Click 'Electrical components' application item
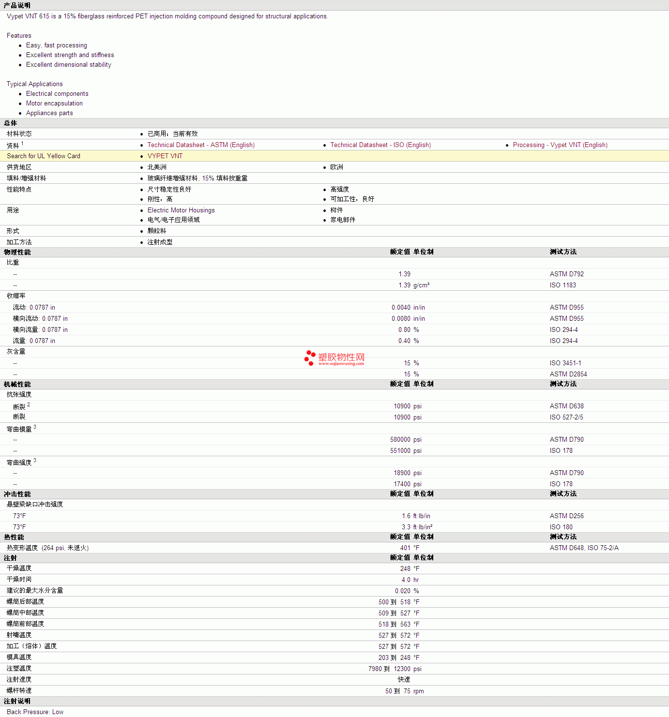Screen dimensions: 669x717 tap(57, 93)
